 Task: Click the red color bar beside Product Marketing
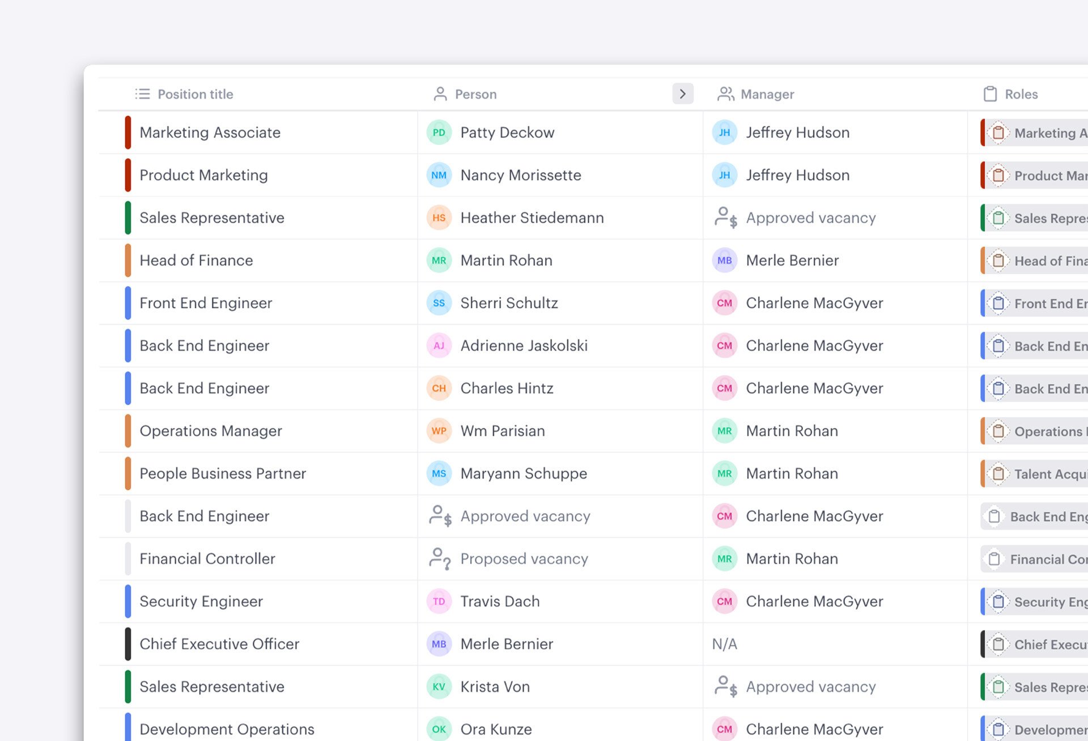pos(127,175)
